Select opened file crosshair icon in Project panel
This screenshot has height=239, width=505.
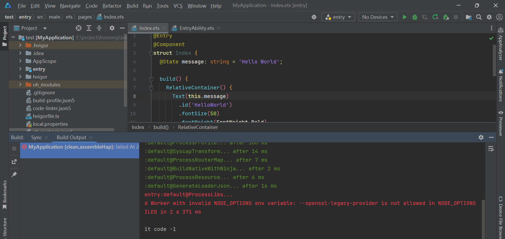79,28
